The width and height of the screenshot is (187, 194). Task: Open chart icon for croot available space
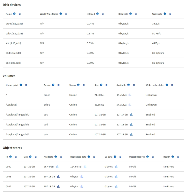(130, 95)
